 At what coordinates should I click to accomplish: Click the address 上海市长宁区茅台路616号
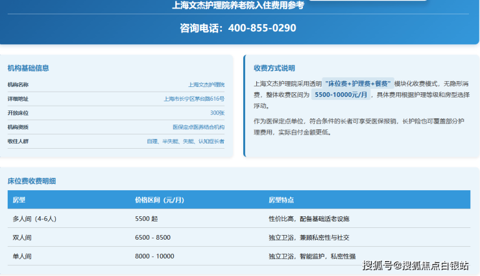(x=194, y=99)
